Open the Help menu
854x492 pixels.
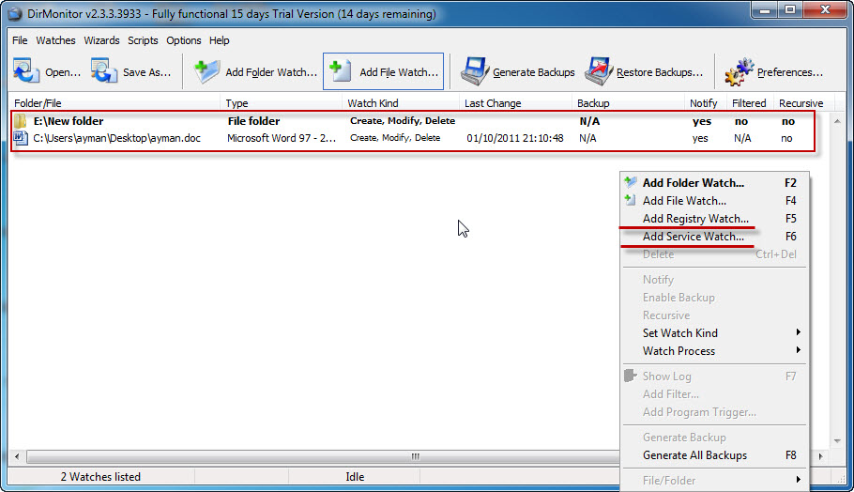[219, 40]
